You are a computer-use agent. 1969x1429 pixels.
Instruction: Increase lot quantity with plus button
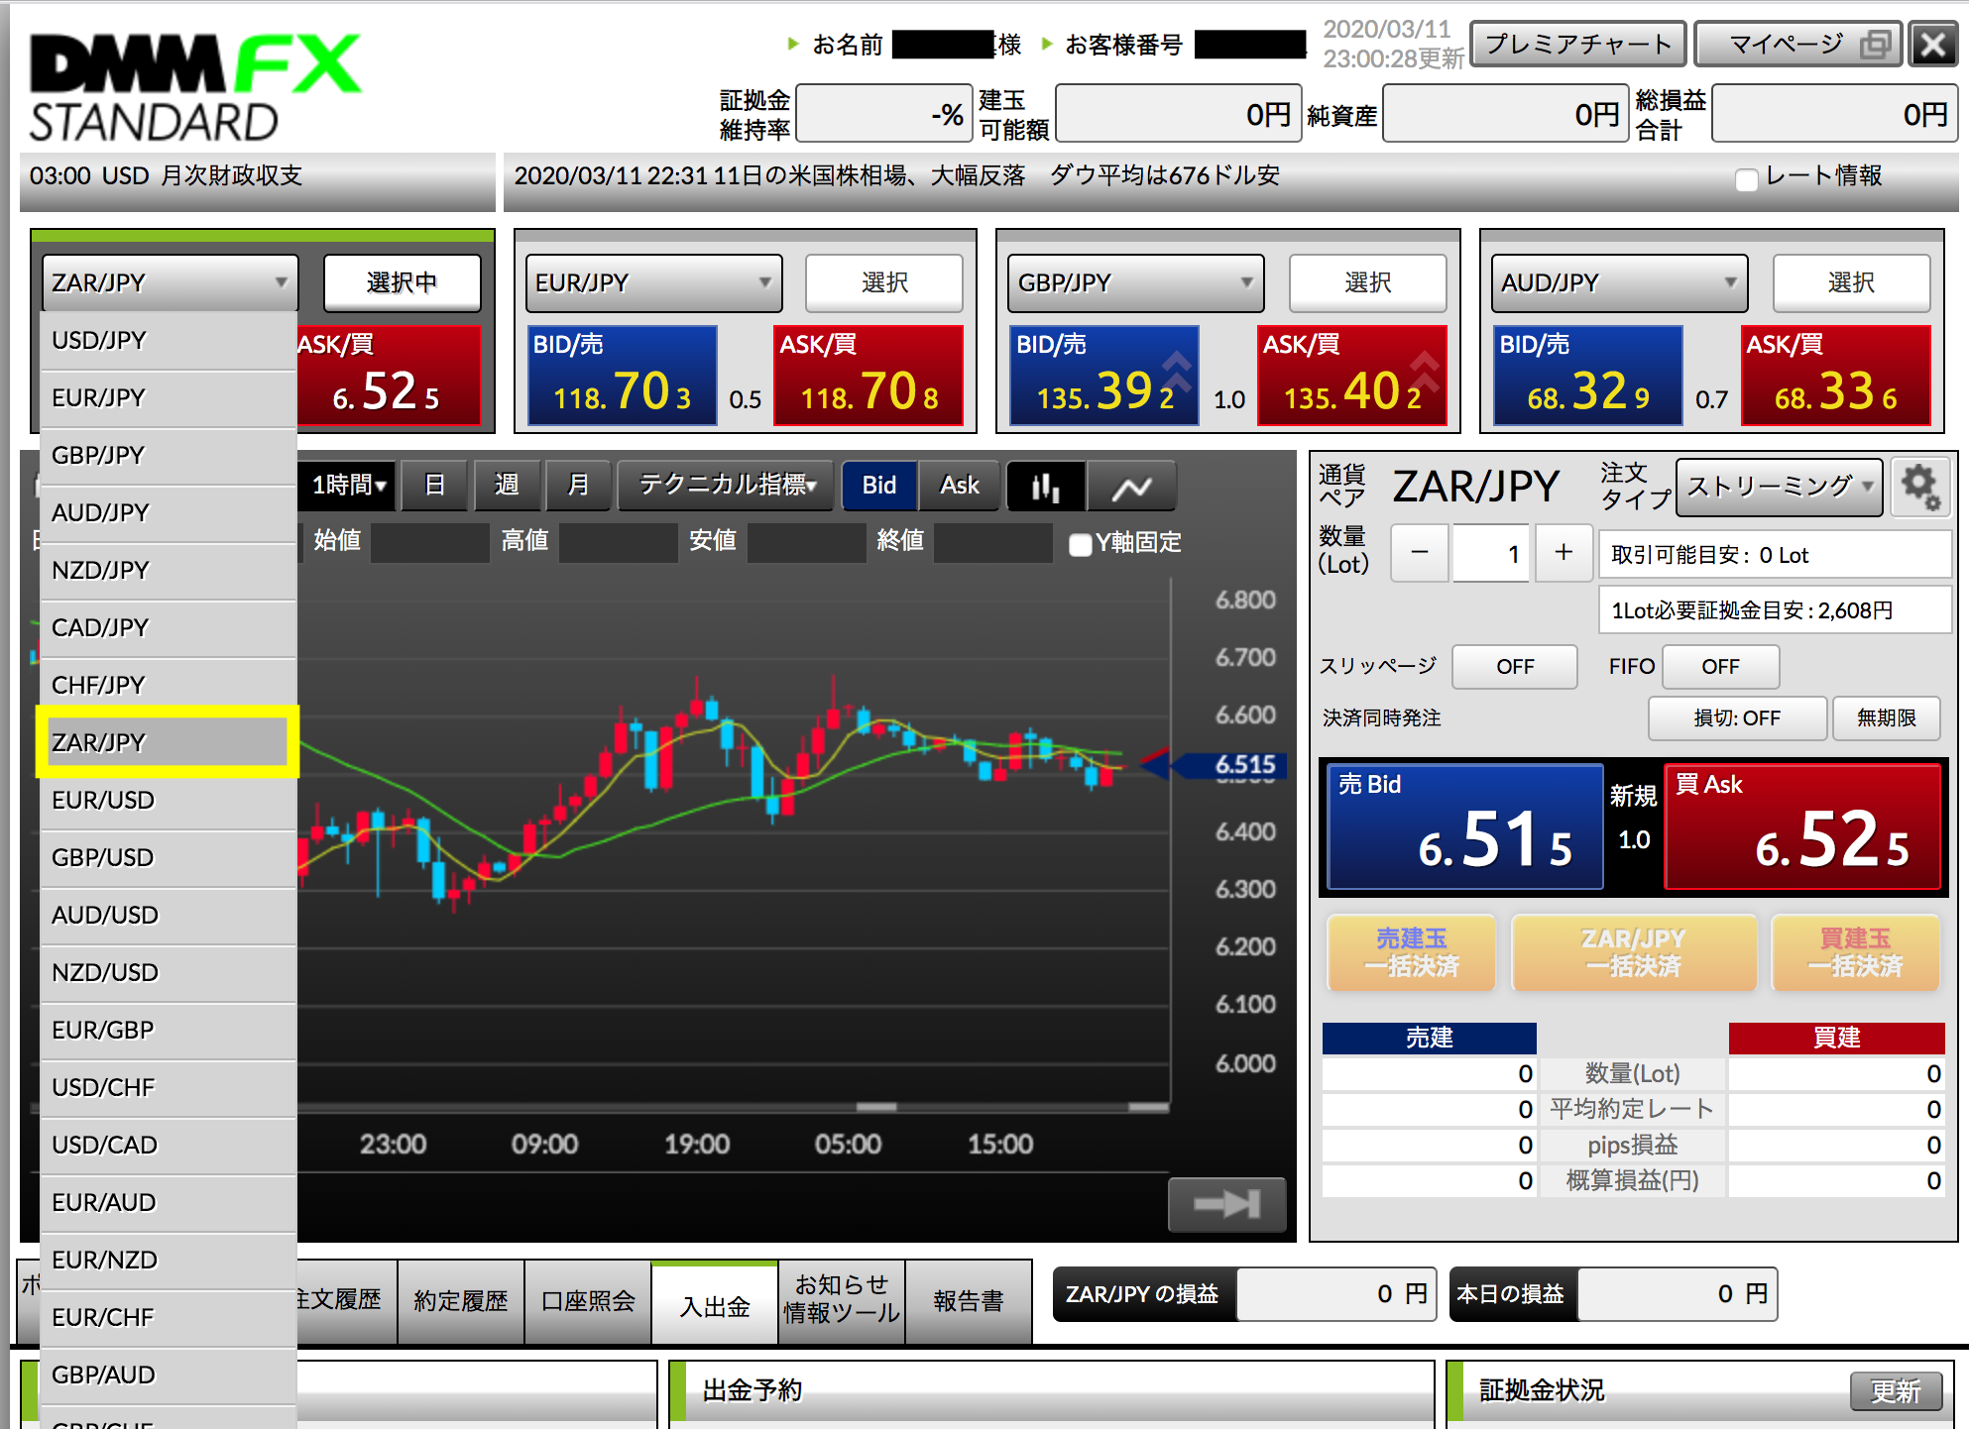click(1564, 553)
